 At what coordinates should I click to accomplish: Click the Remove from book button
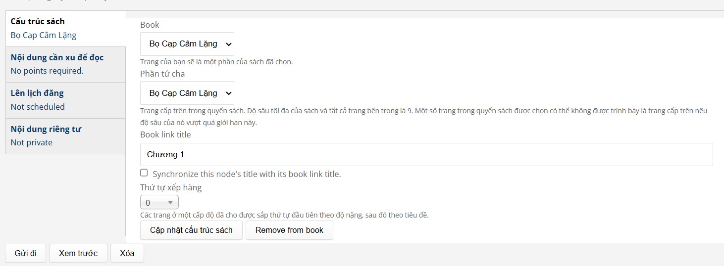289,230
